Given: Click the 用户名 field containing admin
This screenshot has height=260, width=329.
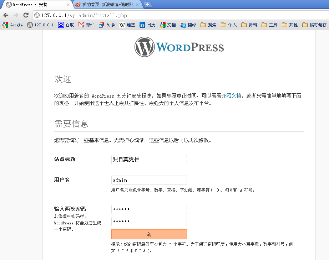Looking at the screenshot, I should tap(149, 180).
